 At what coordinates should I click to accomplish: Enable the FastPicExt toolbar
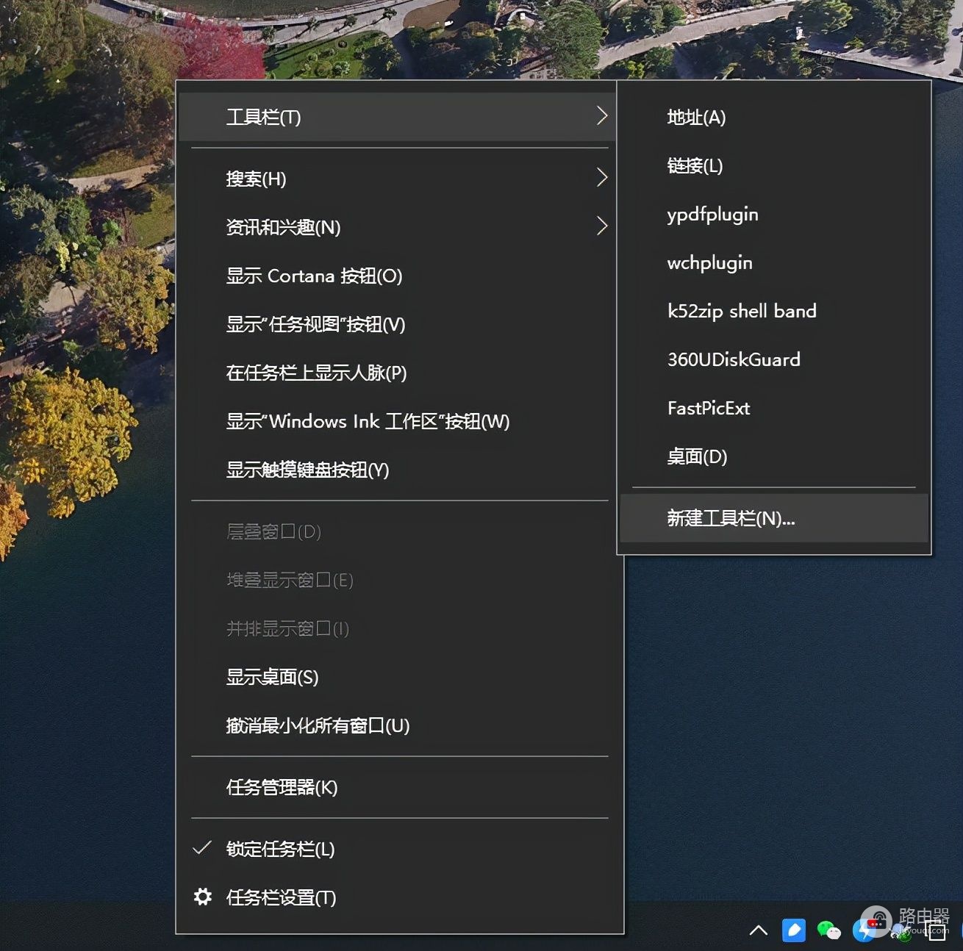pos(774,408)
